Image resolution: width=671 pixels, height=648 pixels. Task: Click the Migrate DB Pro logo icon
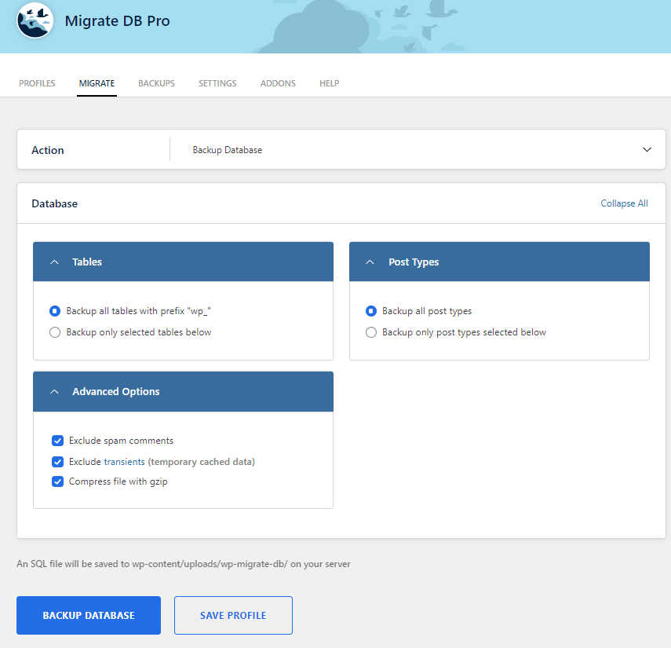(35, 23)
